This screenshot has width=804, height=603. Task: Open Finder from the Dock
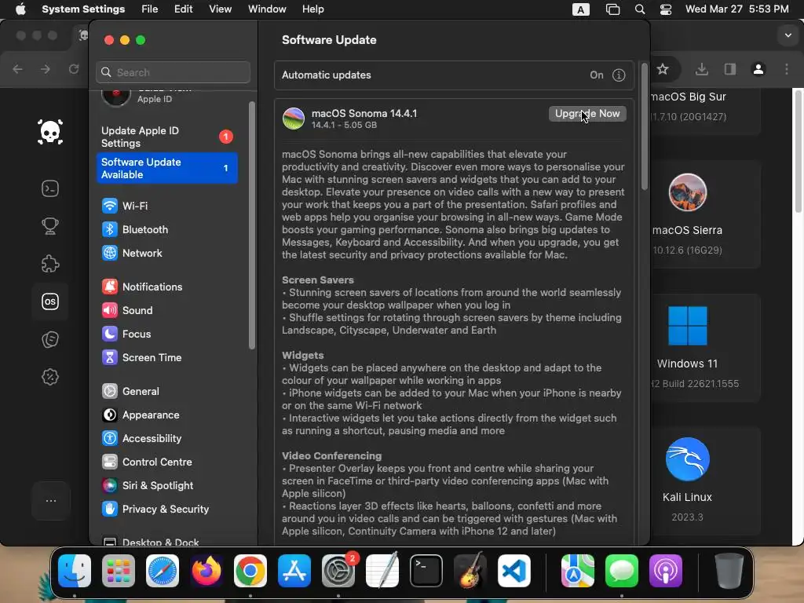(x=75, y=571)
